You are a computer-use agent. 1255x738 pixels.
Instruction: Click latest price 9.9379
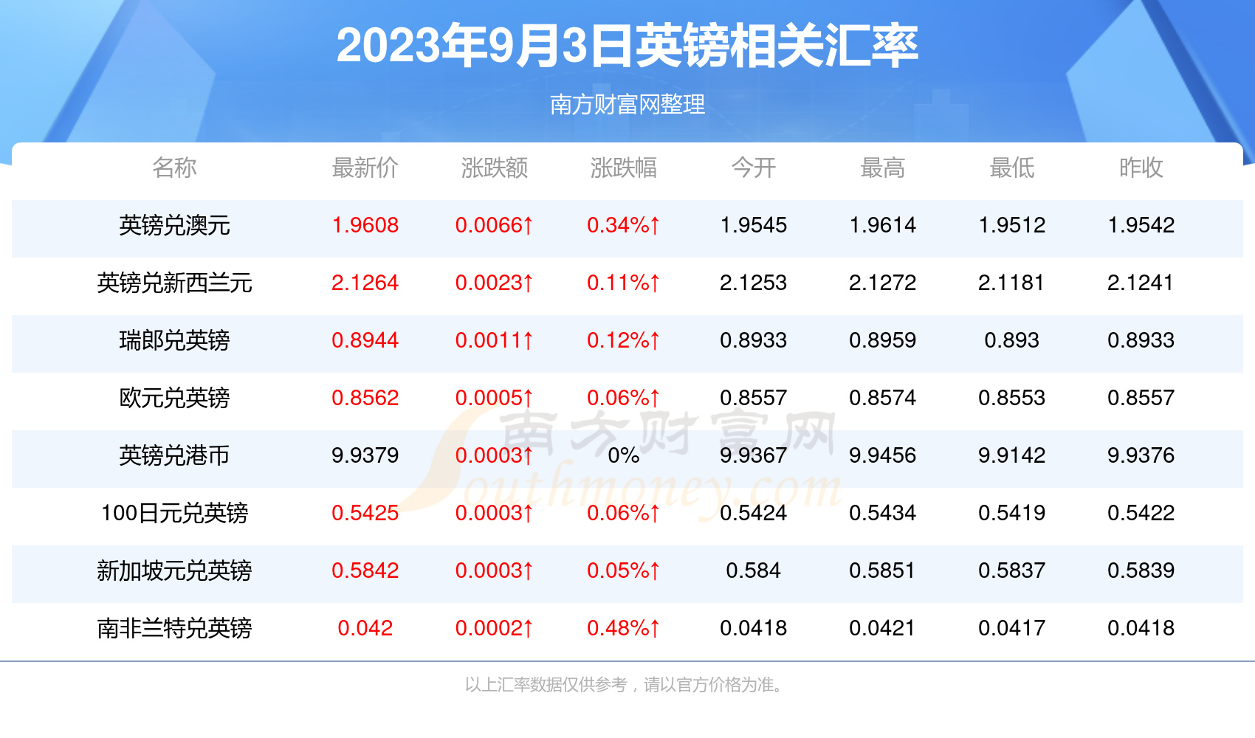pyautogui.click(x=365, y=455)
